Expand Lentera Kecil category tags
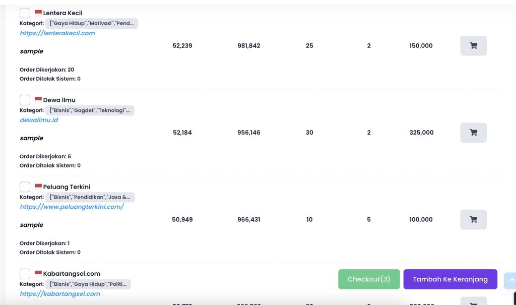Screen dimensions: 516x305 [91, 24]
